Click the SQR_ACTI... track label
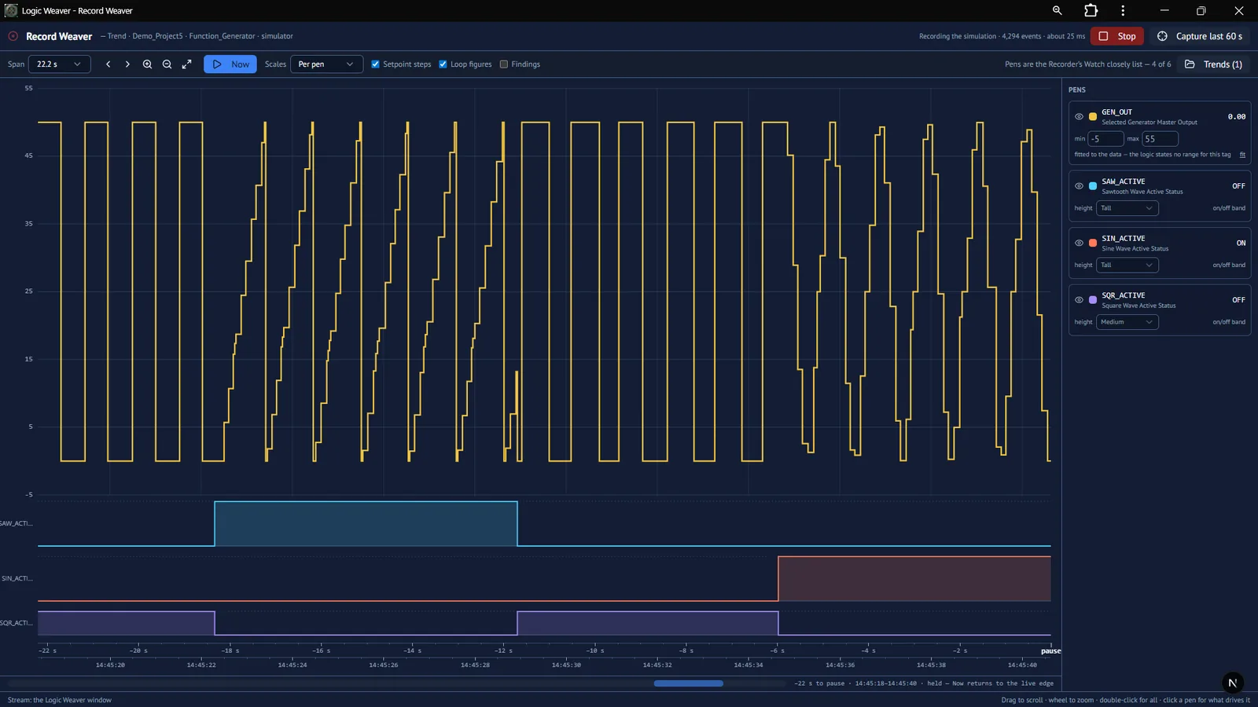This screenshot has height=707, width=1258. click(x=17, y=623)
